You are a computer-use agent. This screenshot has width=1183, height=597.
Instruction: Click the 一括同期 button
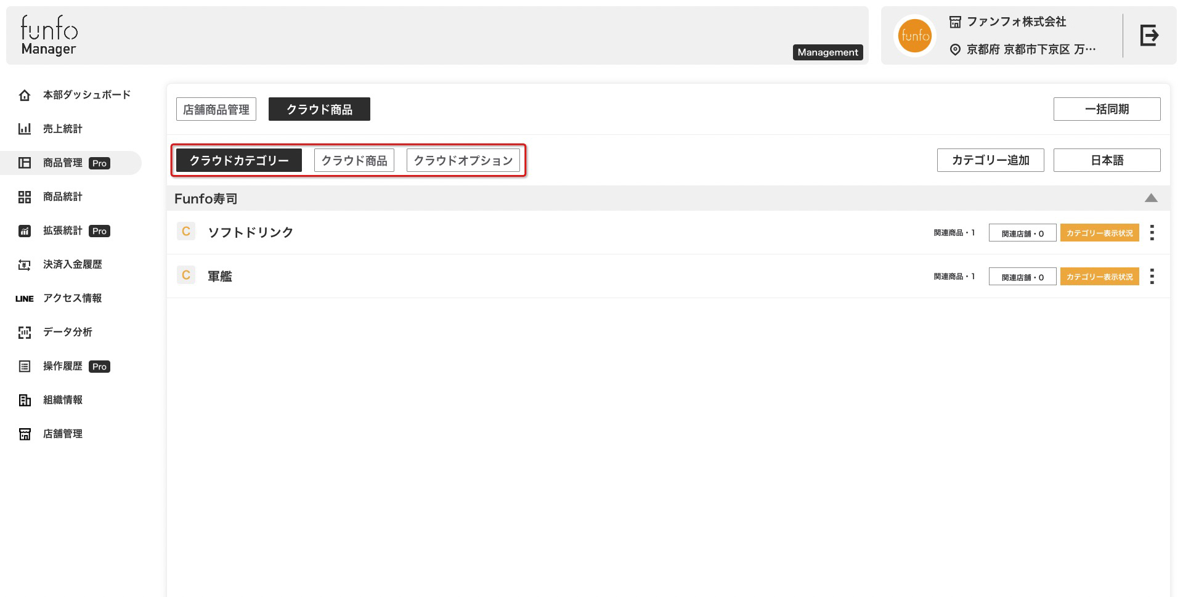click(1107, 109)
